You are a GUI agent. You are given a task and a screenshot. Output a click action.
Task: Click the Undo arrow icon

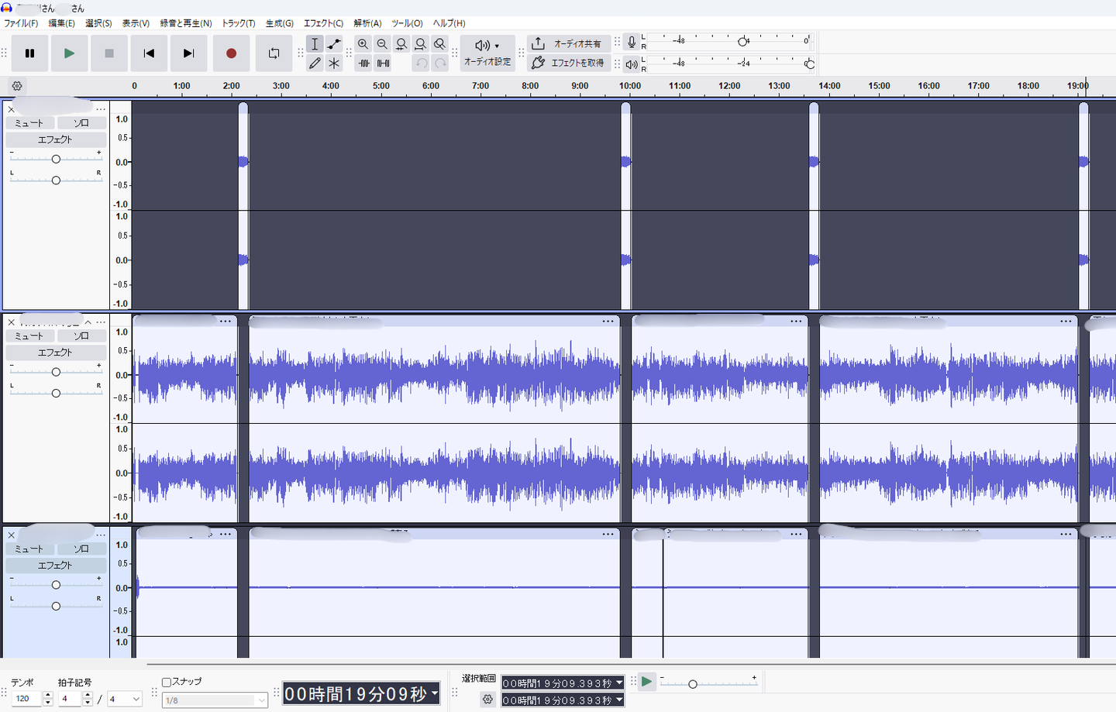click(x=421, y=64)
